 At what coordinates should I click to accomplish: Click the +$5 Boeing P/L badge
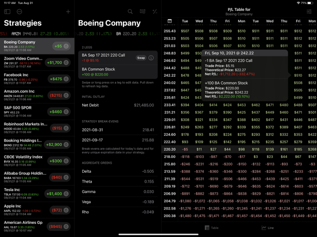tap(61, 46)
